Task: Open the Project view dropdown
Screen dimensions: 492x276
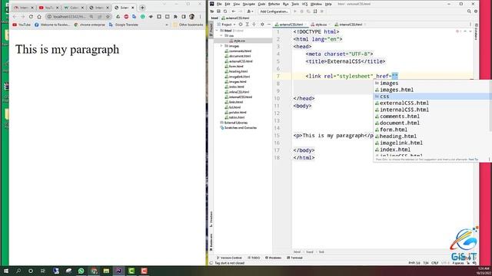Action: click(x=228, y=25)
